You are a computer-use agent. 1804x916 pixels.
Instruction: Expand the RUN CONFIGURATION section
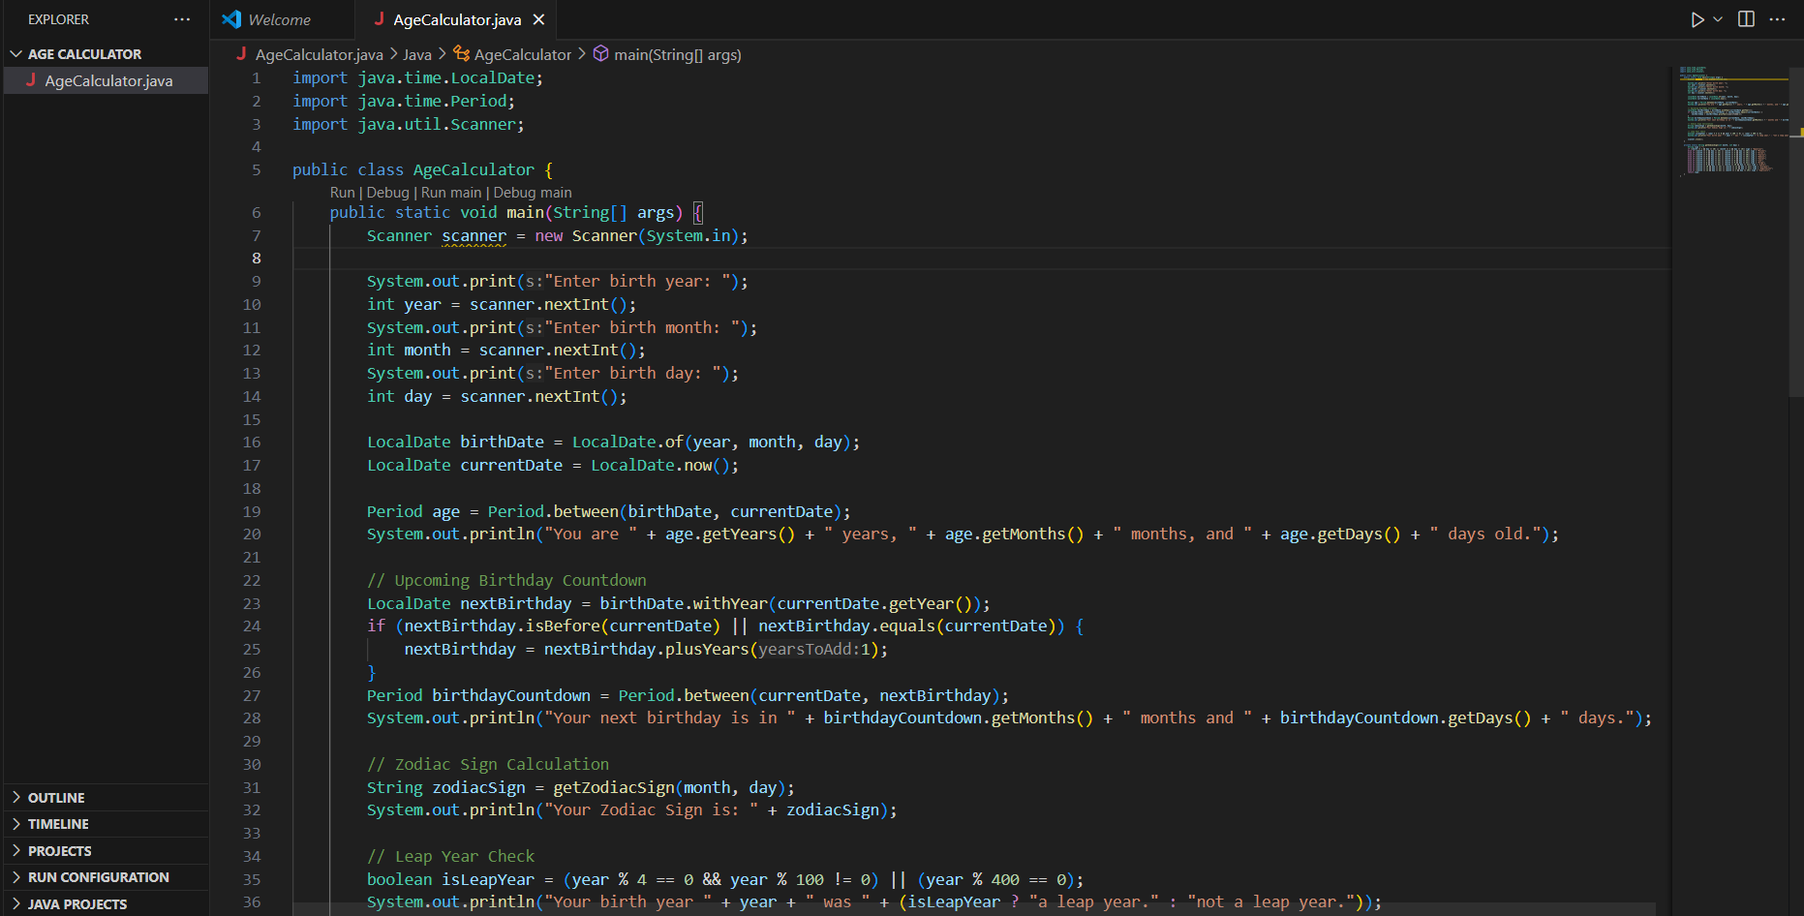click(x=98, y=877)
